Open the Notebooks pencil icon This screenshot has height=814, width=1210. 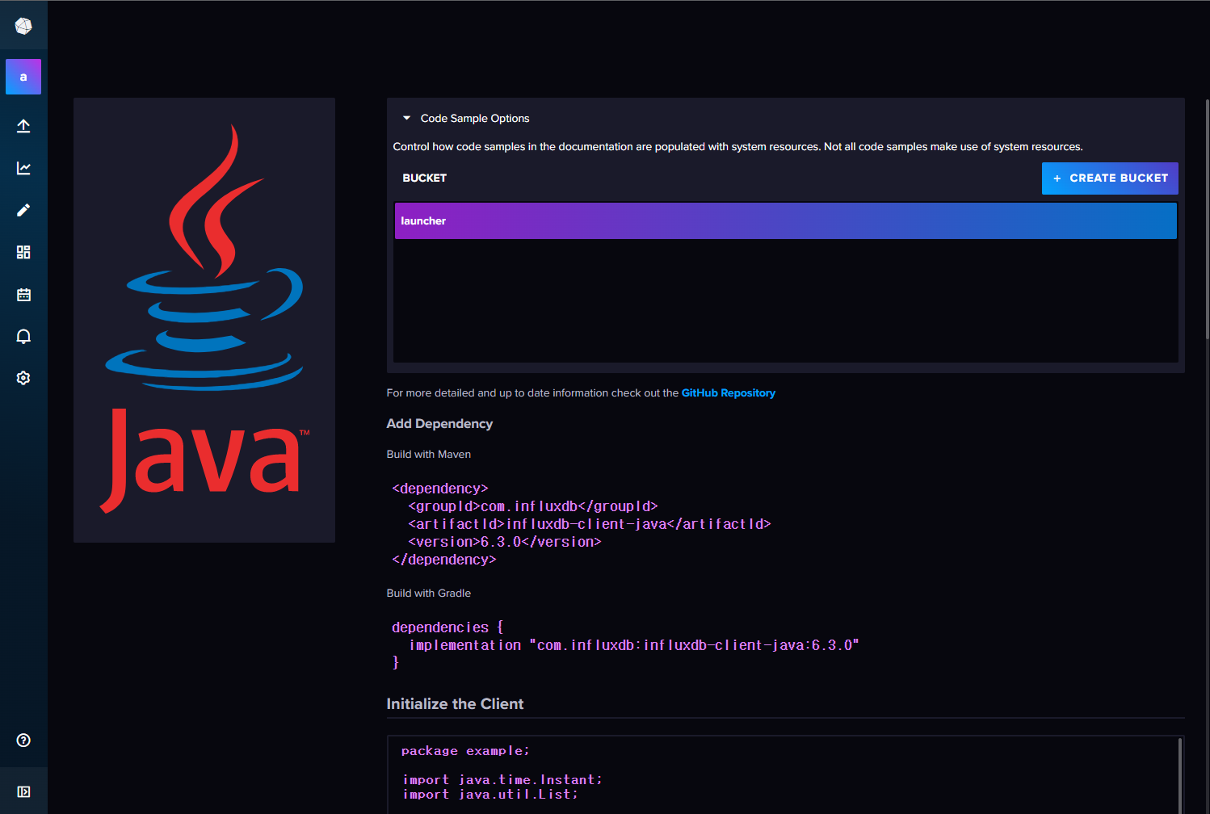pyautogui.click(x=23, y=210)
